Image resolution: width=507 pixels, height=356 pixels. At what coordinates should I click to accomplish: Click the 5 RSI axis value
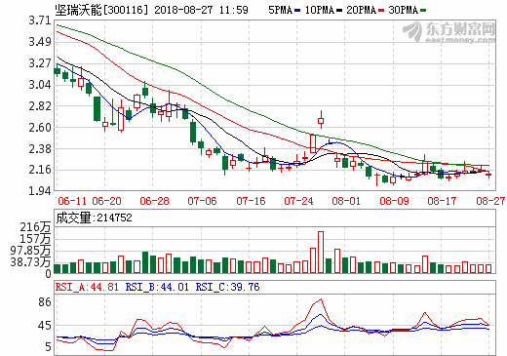click(48, 347)
